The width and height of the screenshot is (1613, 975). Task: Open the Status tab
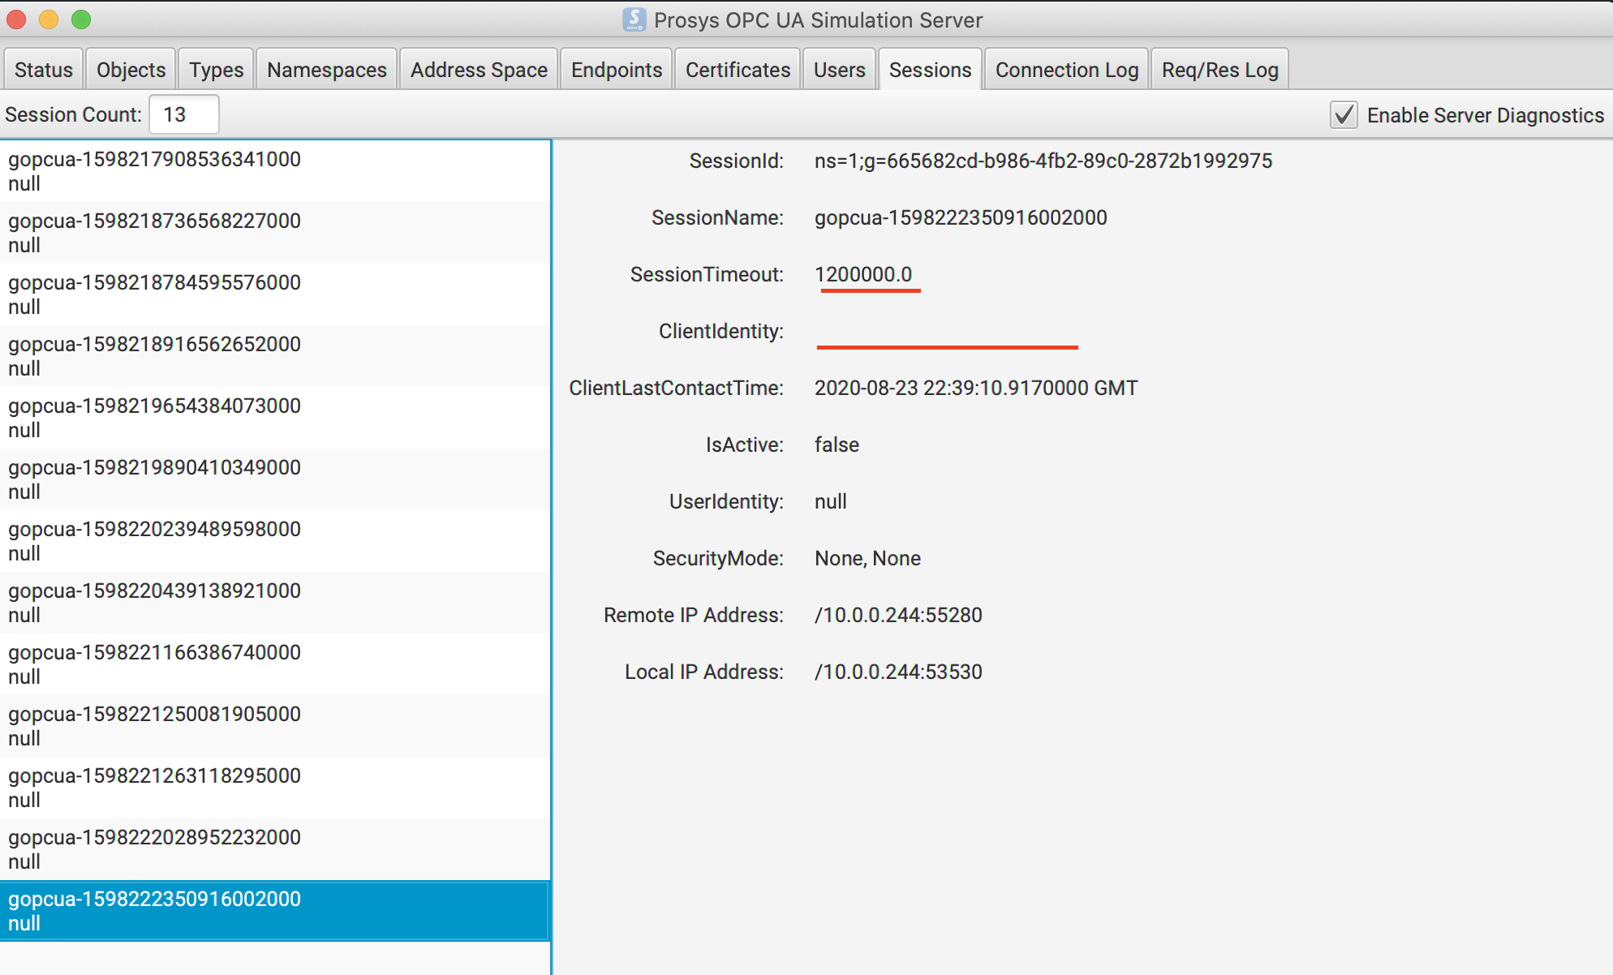[x=44, y=70]
